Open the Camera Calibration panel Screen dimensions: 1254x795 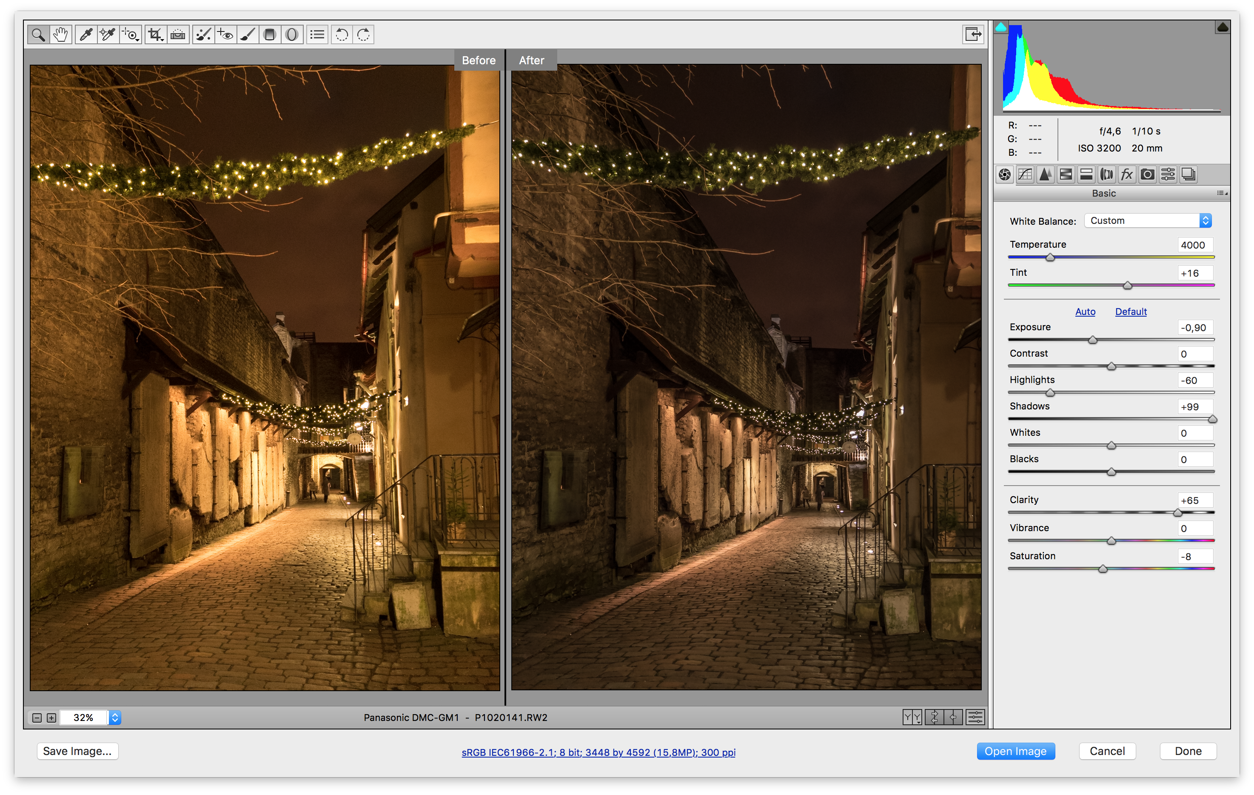click(x=1147, y=175)
